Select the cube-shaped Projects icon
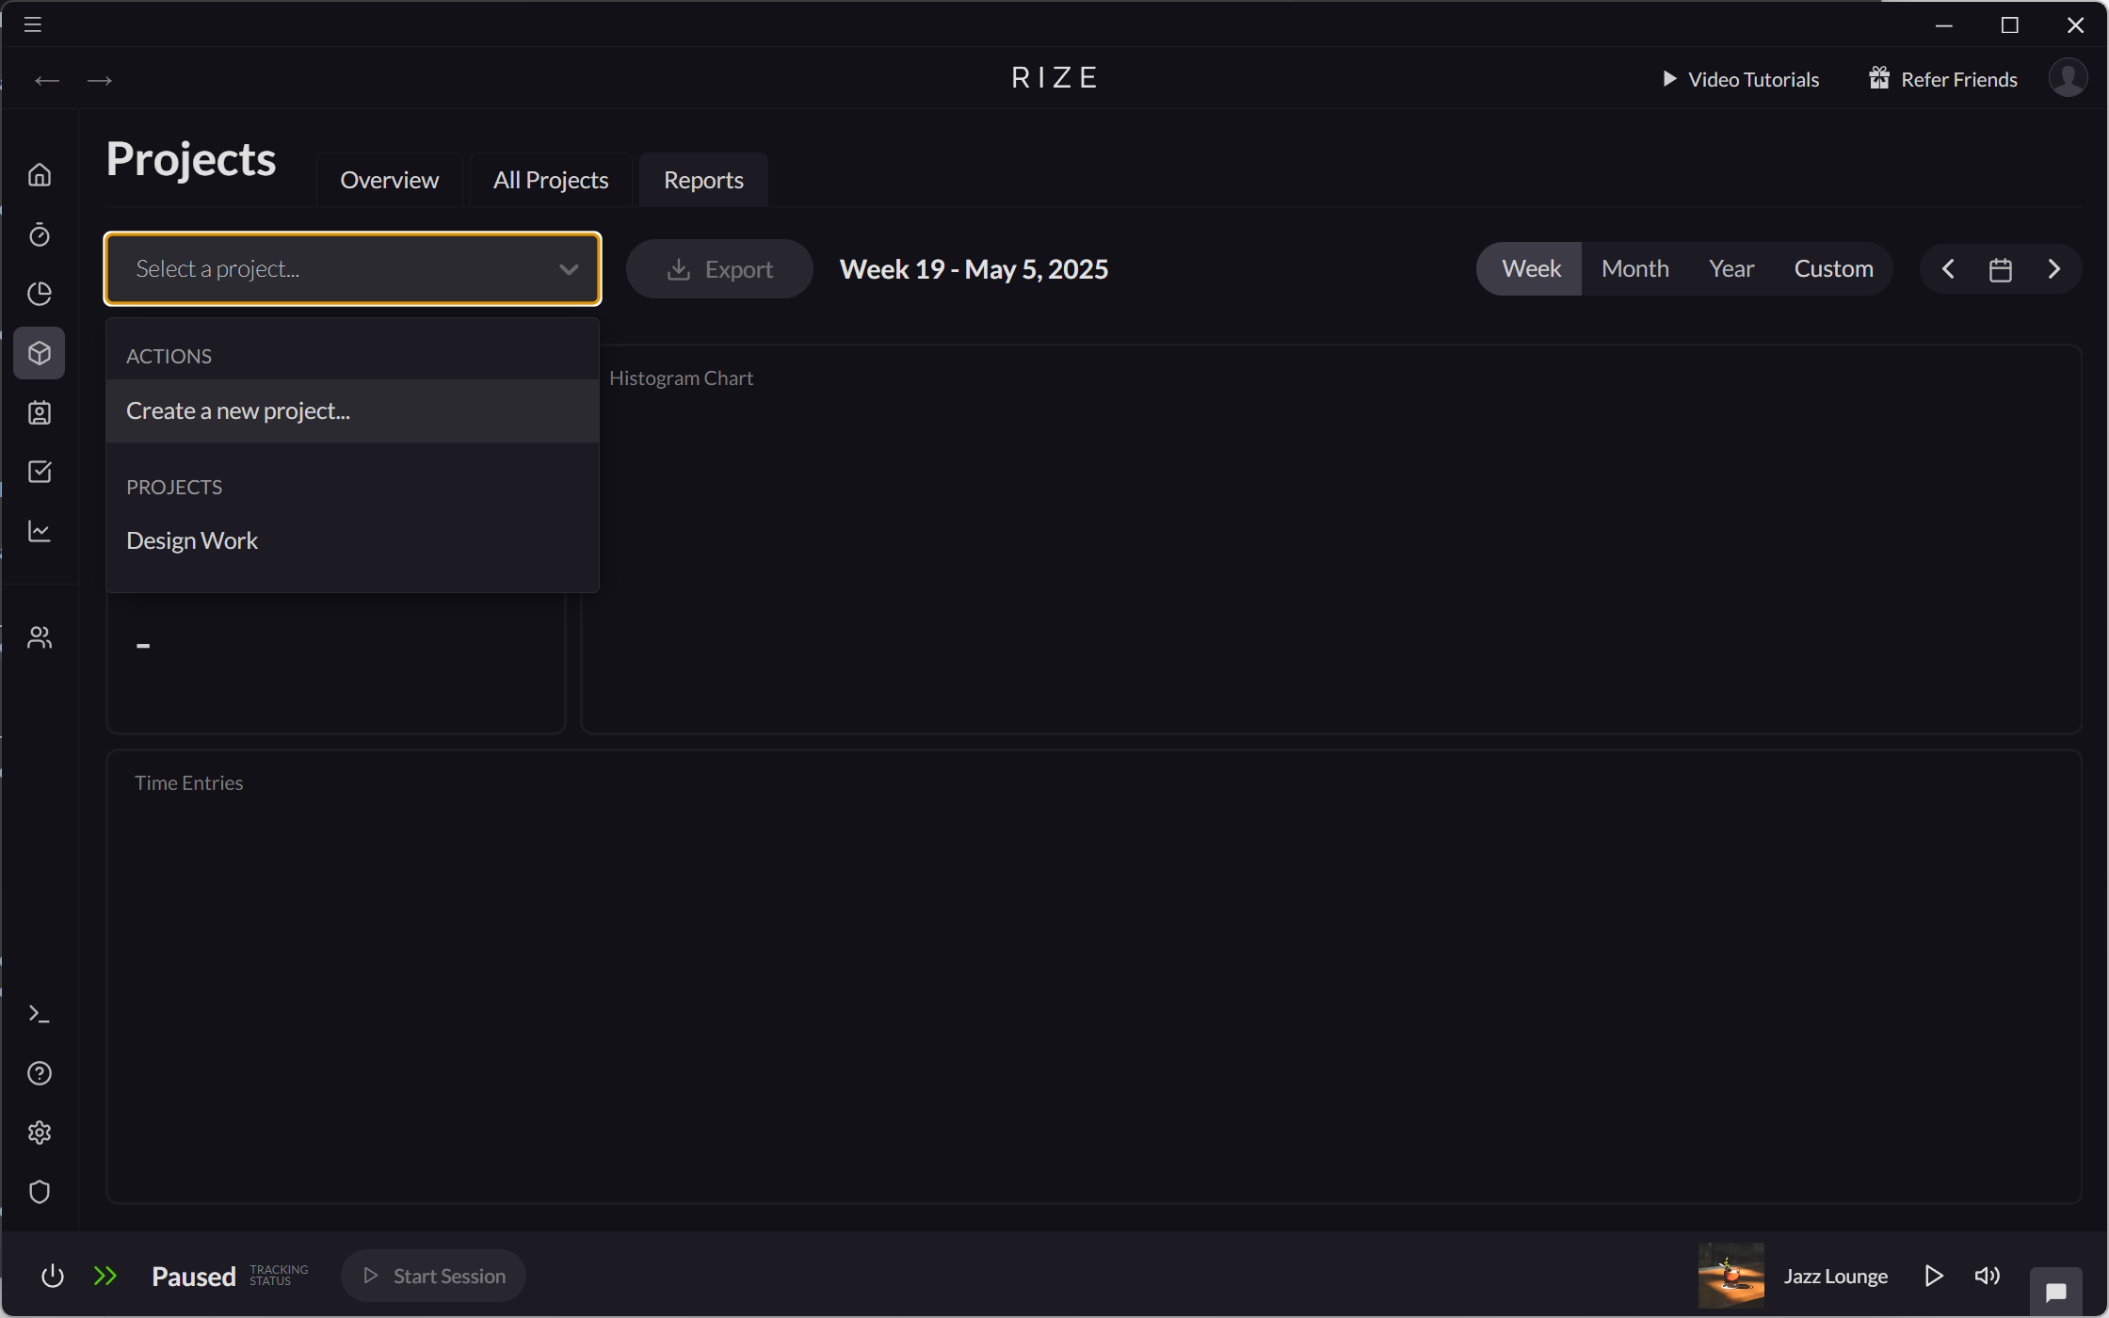2109x1318 pixels. click(x=40, y=353)
